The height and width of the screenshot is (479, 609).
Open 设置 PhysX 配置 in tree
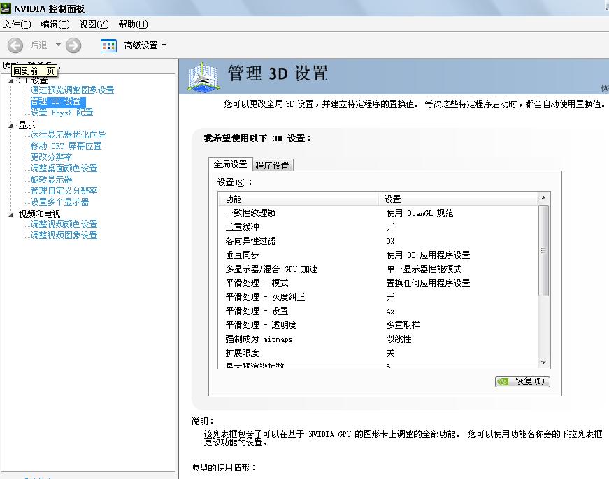[62, 113]
